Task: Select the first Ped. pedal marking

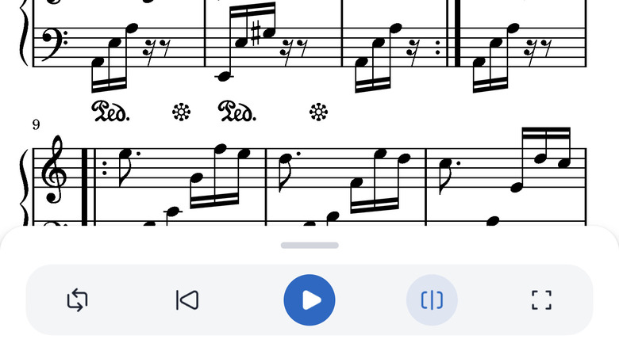Action: 110,112
